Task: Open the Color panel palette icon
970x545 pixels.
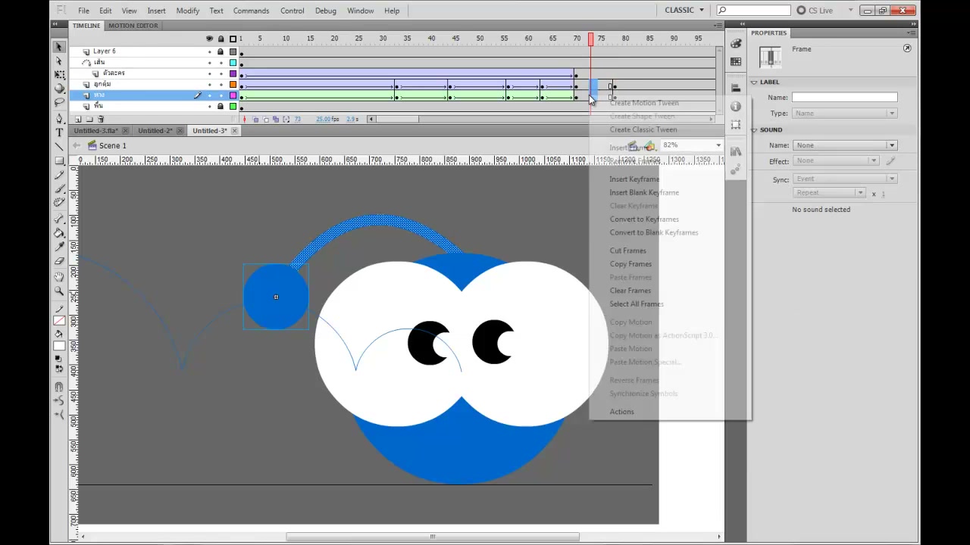Action: [x=735, y=44]
